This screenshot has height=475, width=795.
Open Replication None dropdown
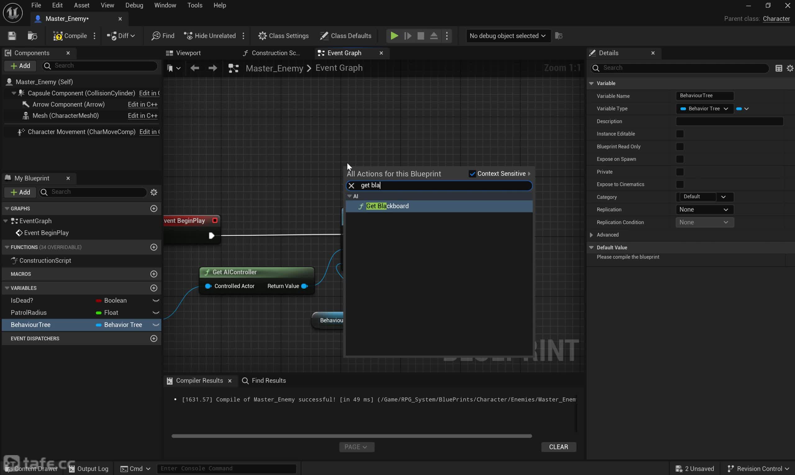[x=704, y=210]
